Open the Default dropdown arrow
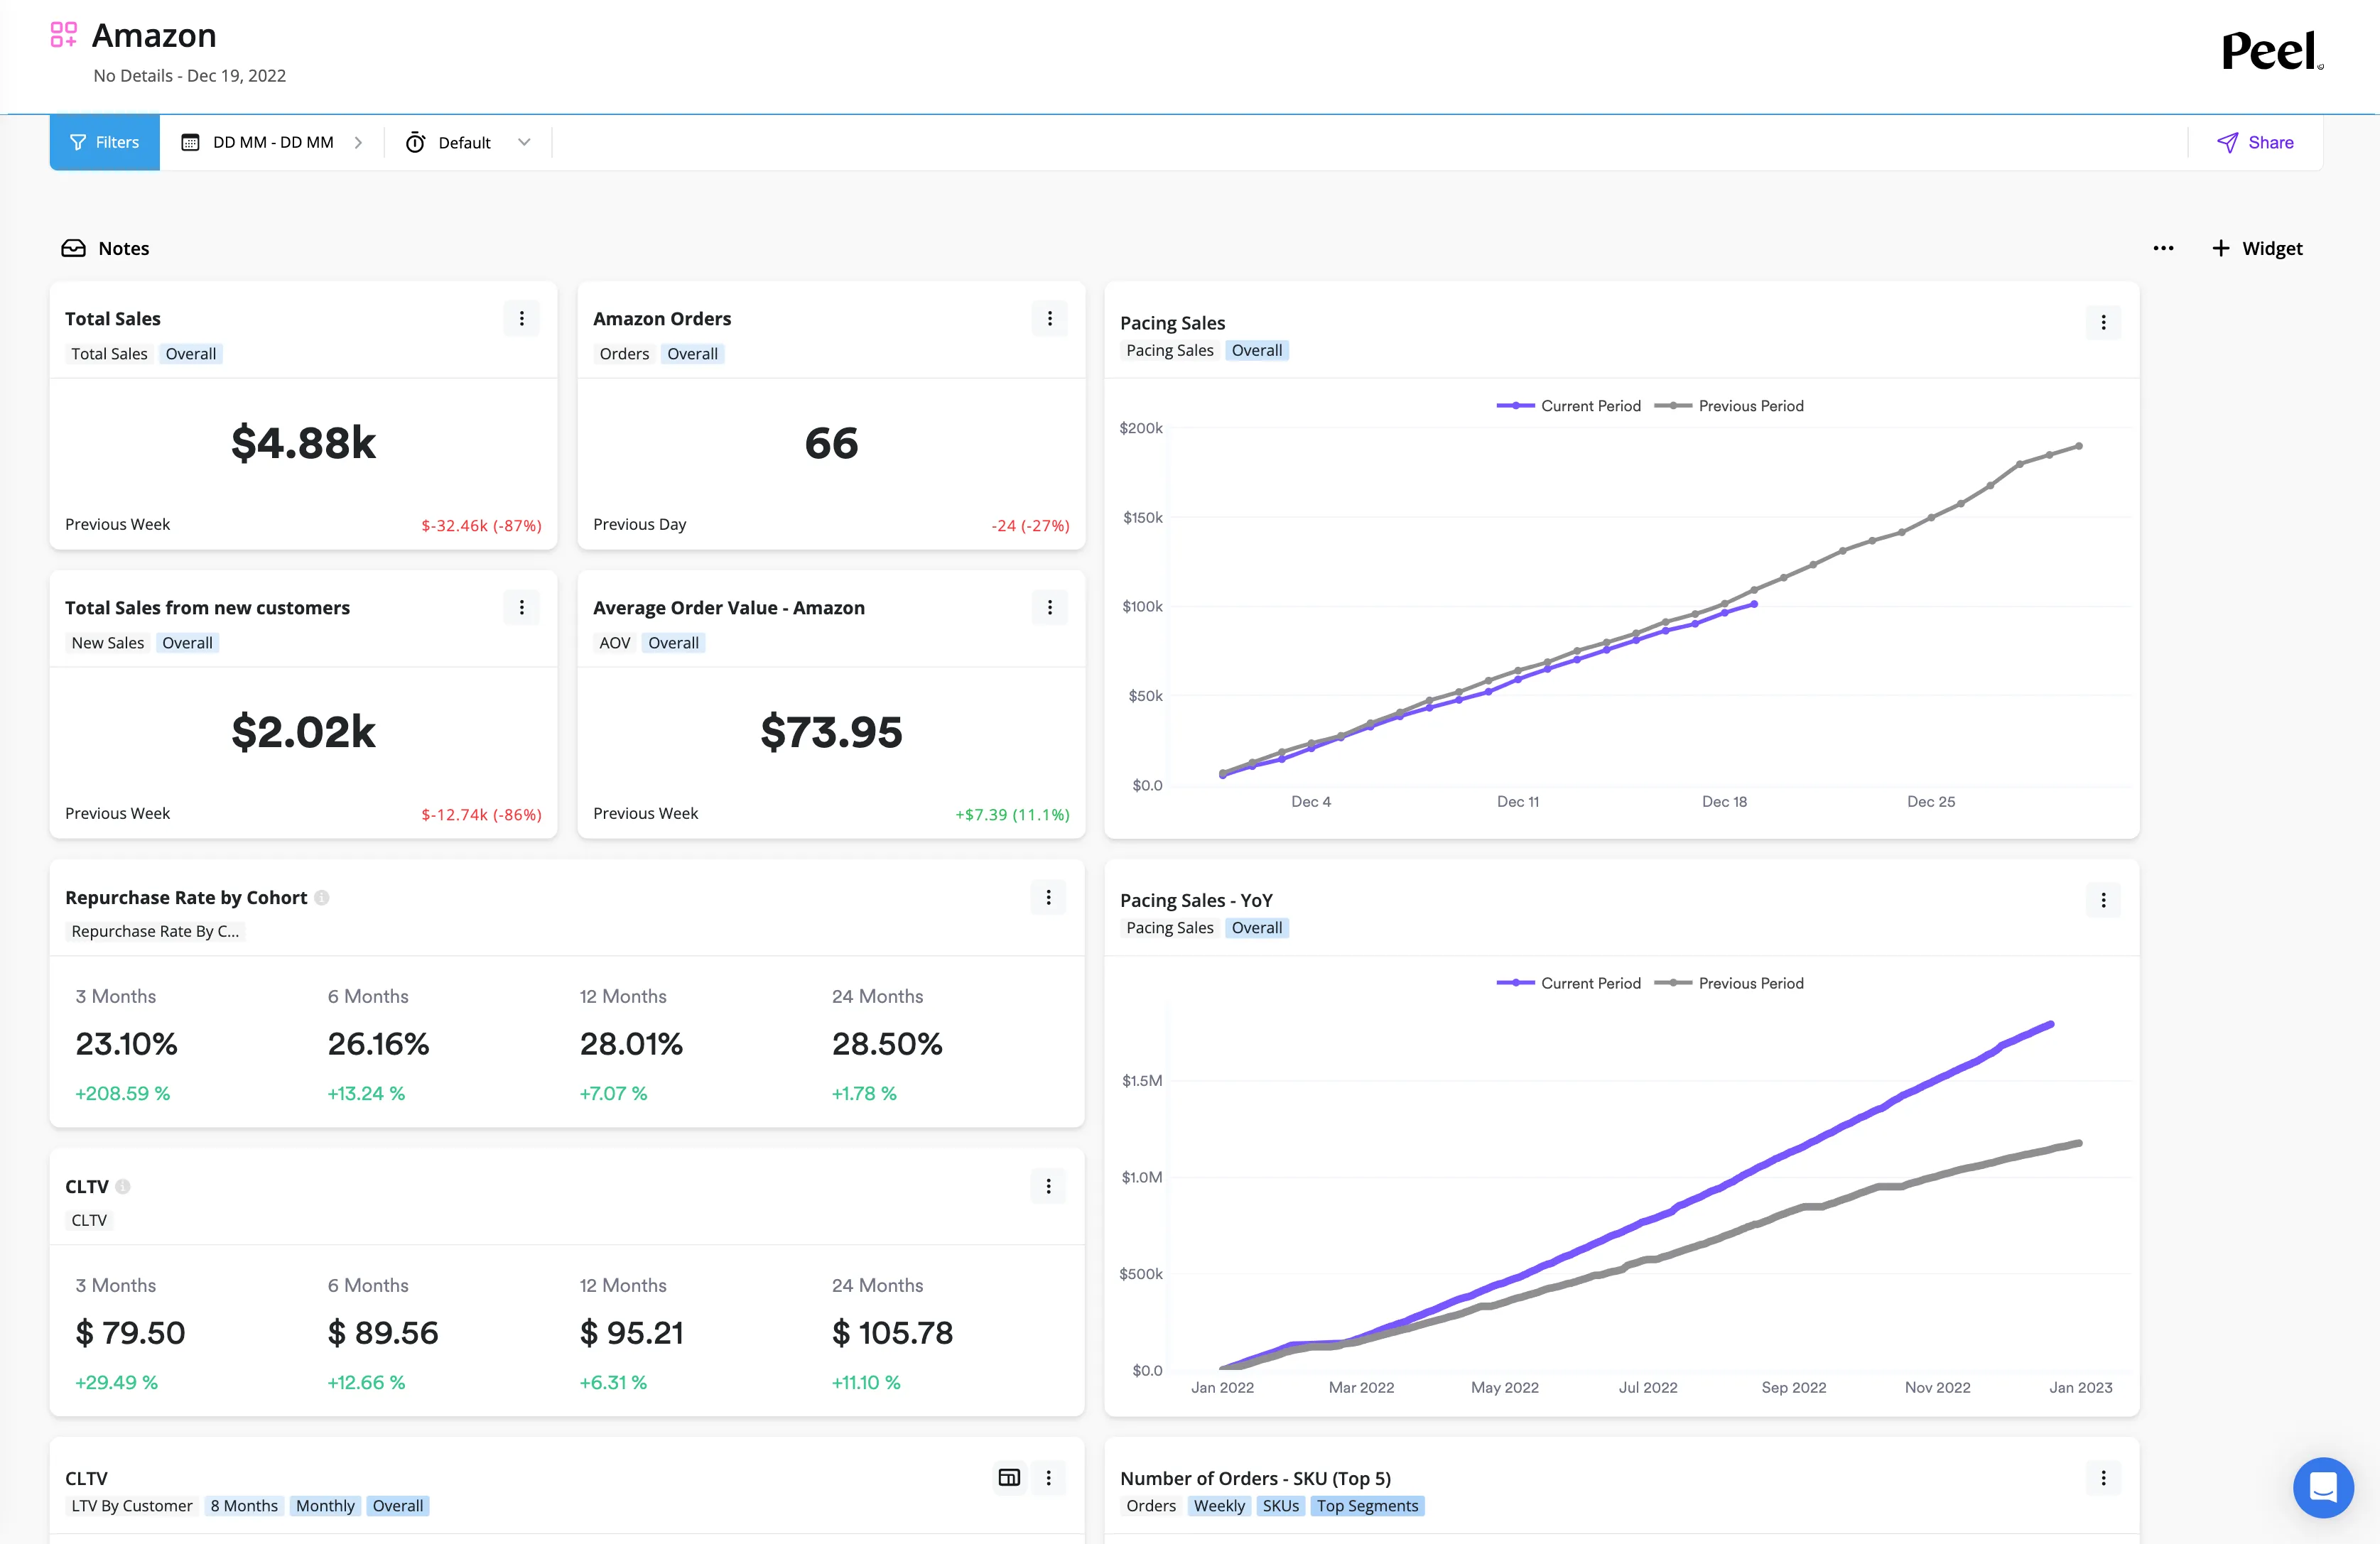The height and width of the screenshot is (1544, 2380). [x=524, y=142]
